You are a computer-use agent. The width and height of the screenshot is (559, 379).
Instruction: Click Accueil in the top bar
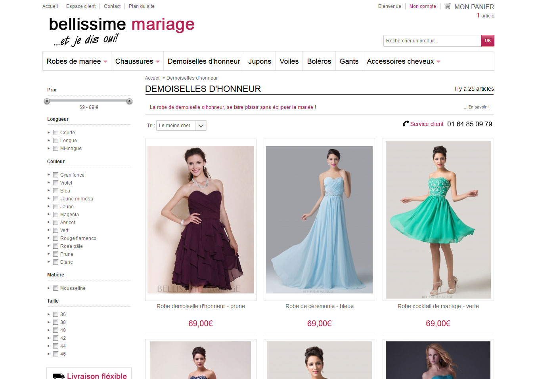pyautogui.click(x=50, y=6)
